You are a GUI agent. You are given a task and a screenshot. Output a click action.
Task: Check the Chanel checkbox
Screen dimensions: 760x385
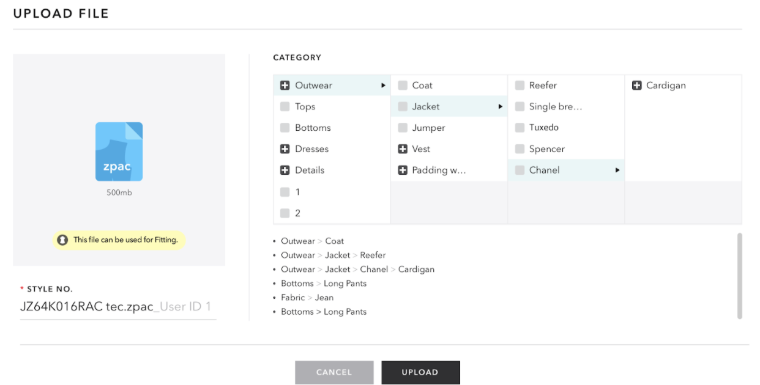520,170
